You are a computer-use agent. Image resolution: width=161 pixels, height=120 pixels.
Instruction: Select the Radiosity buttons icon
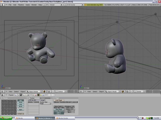[41, 95]
